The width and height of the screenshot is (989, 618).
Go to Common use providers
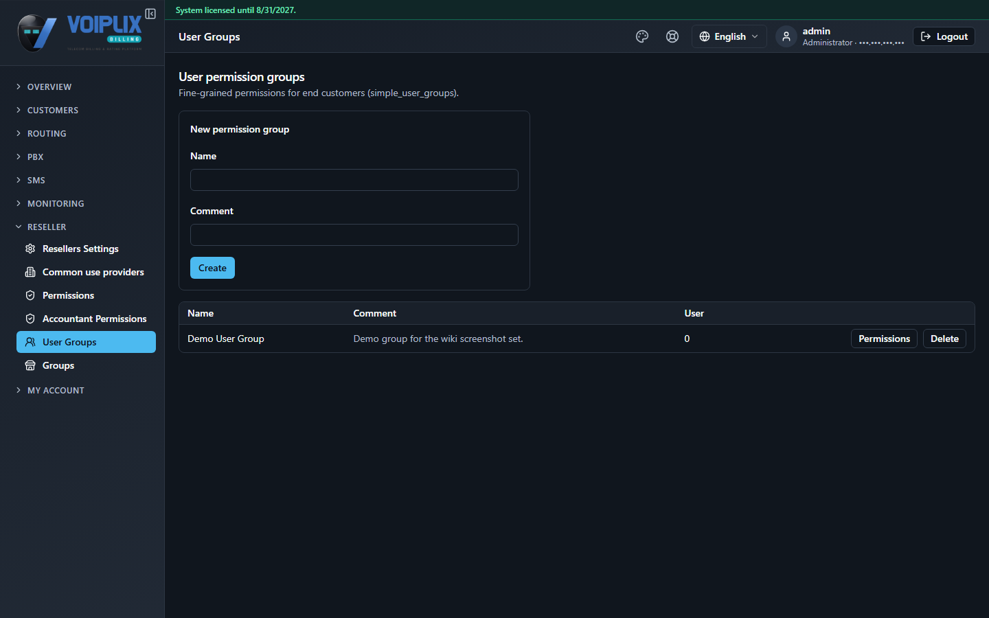pos(86,272)
